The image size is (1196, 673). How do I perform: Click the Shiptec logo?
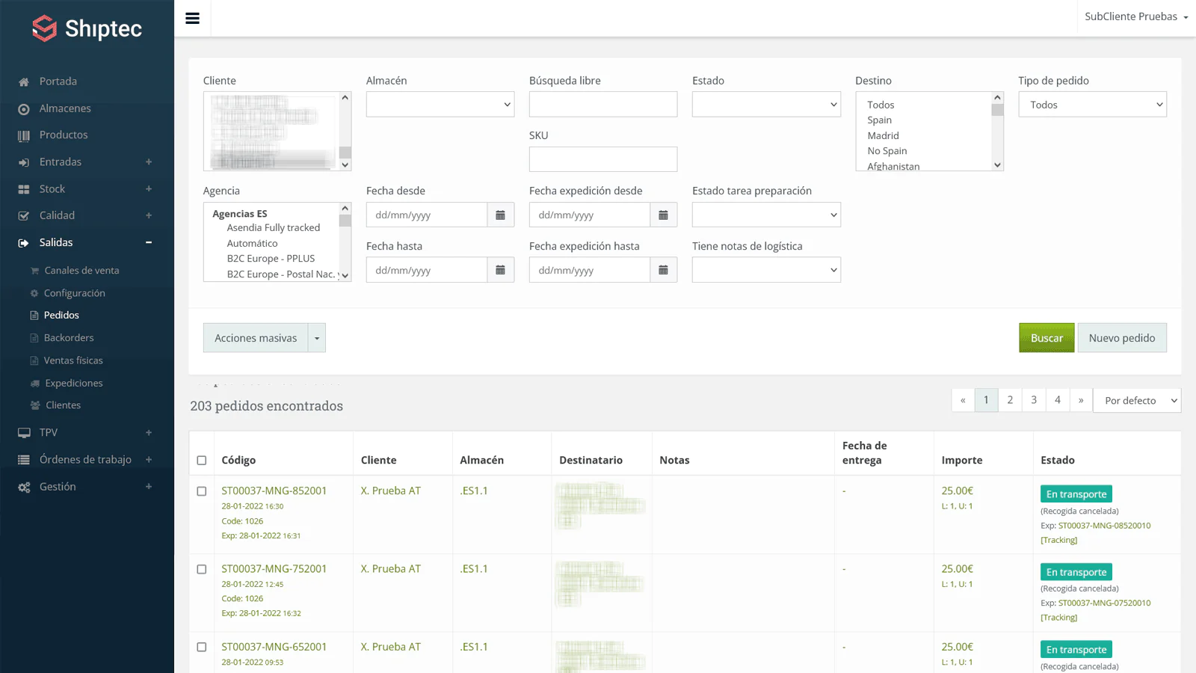pyautogui.click(x=87, y=28)
